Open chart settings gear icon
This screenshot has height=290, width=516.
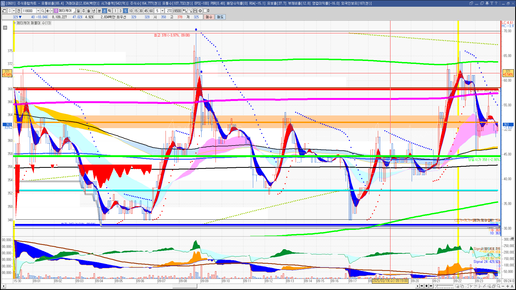(x=200, y=11)
